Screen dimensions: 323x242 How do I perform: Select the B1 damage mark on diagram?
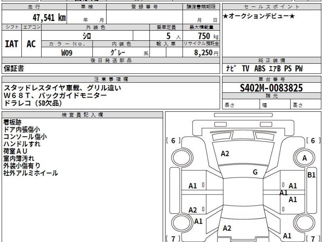point(311,175)
